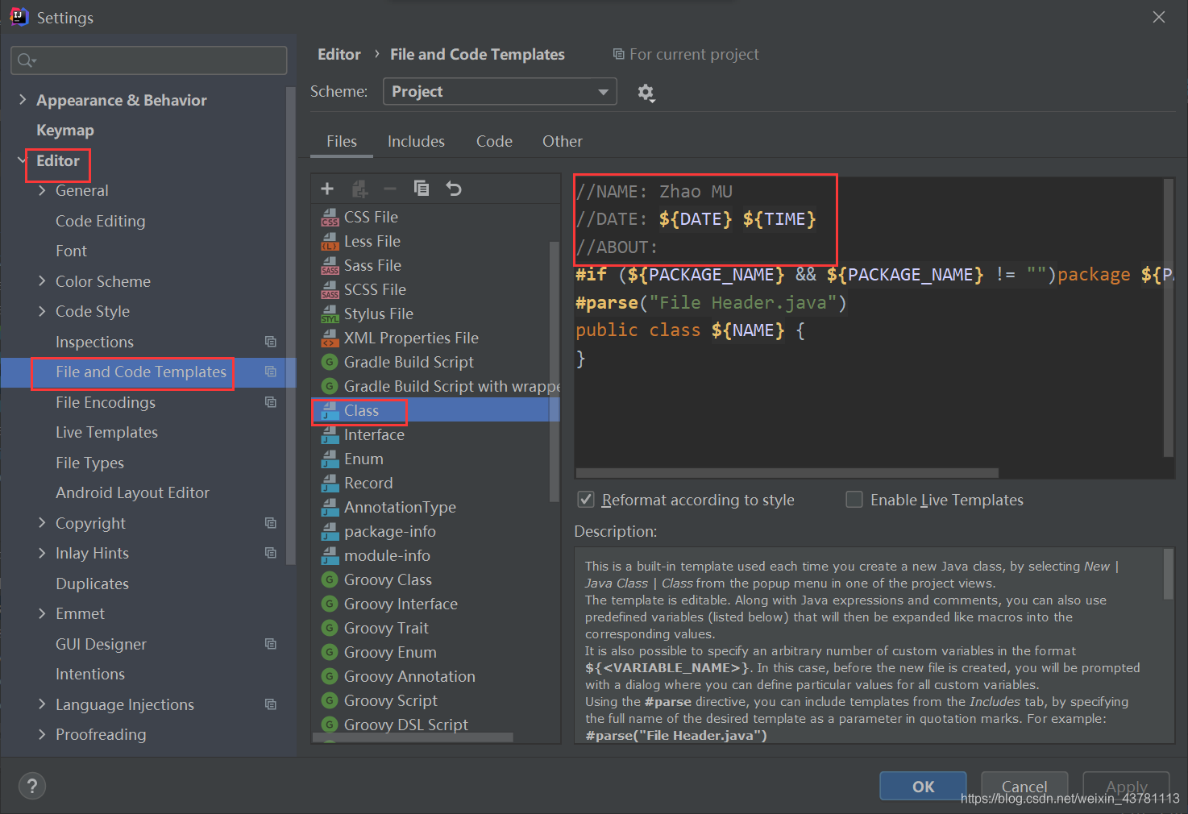Screen dimensions: 1188x814
Task: Open File Types settings page
Action: click(89, 463)
